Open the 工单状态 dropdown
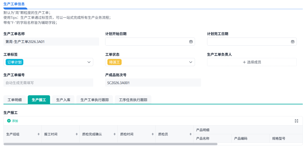 pos(190,62)
